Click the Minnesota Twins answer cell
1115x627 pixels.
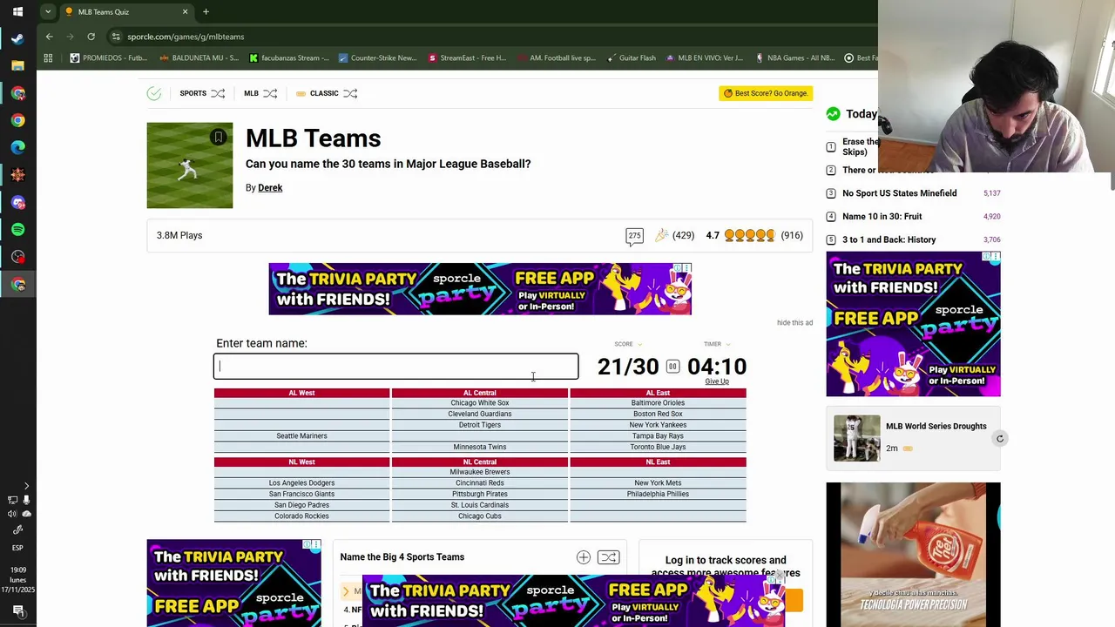[480, 448]
